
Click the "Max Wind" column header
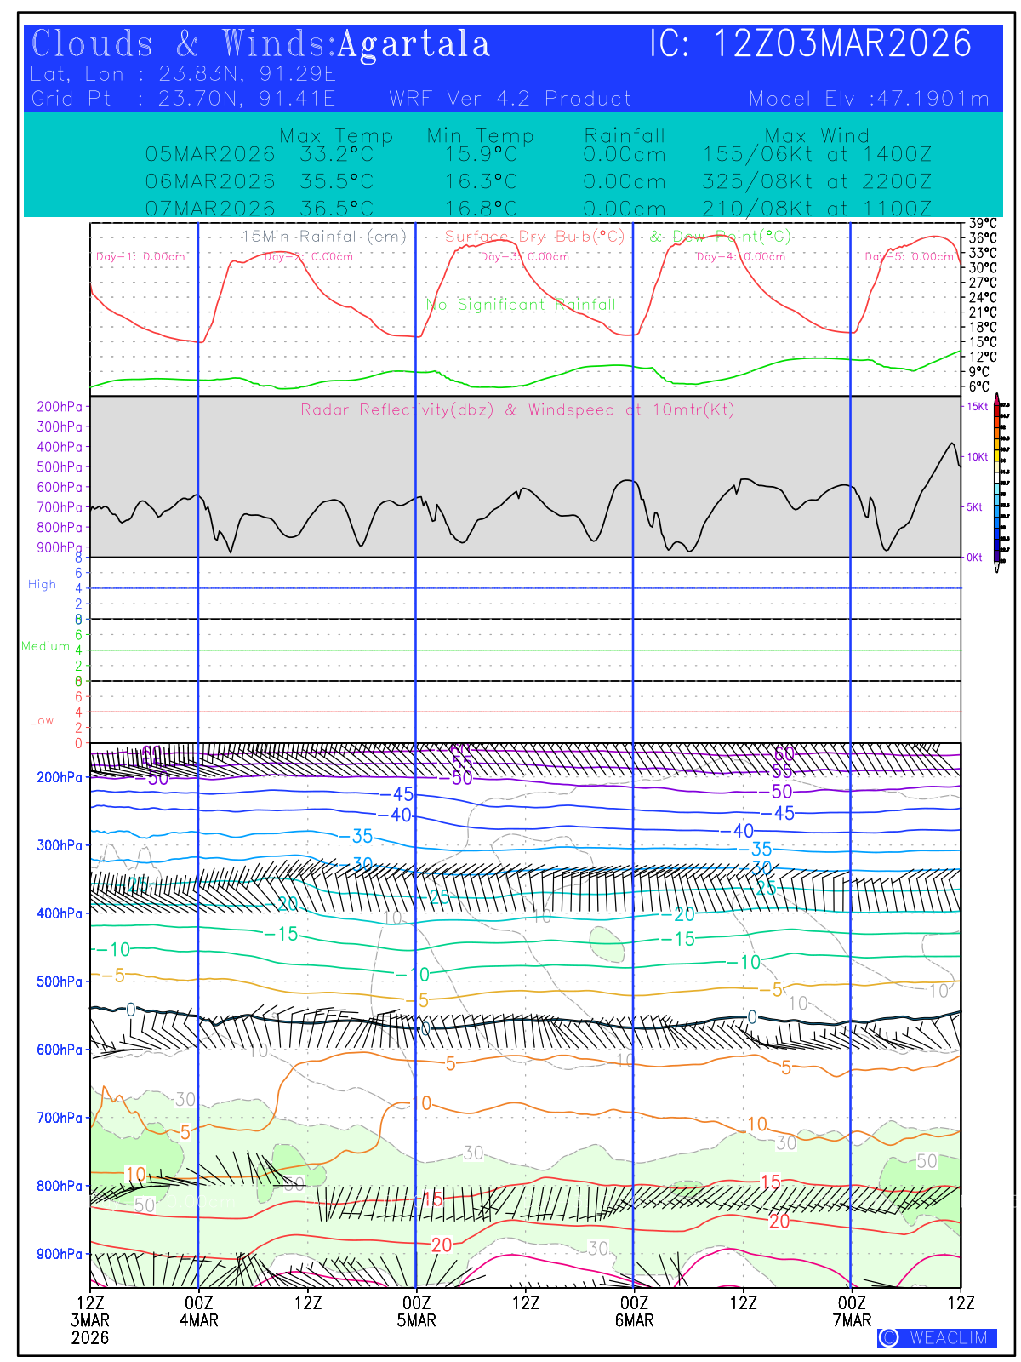click(817, 135)
